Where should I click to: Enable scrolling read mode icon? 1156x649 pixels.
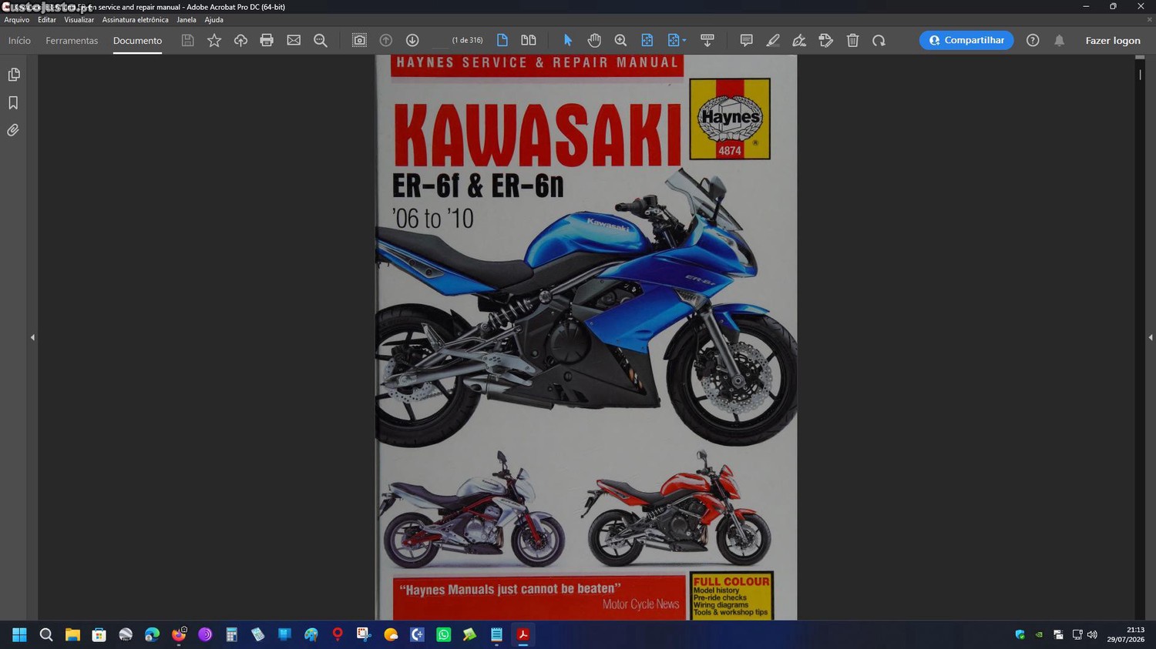coord(707,40)
